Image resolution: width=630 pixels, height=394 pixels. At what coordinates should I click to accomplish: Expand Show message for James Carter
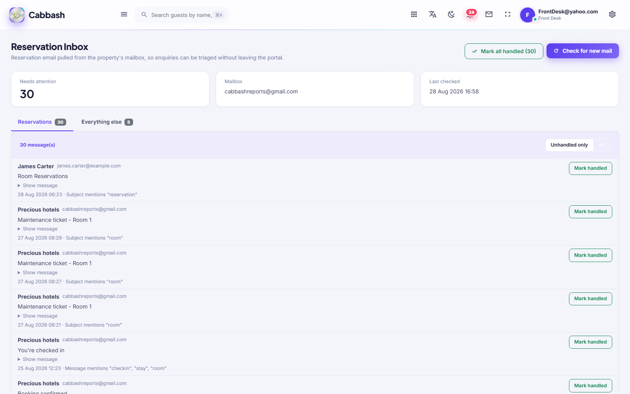(38, 186)
